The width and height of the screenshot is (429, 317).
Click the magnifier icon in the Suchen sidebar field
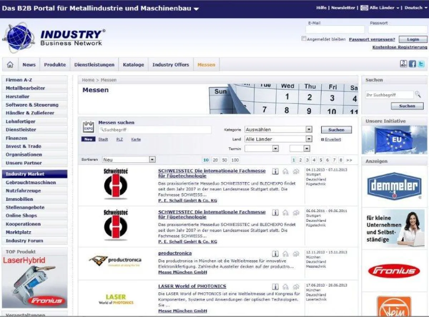click(x=418, y=95)
